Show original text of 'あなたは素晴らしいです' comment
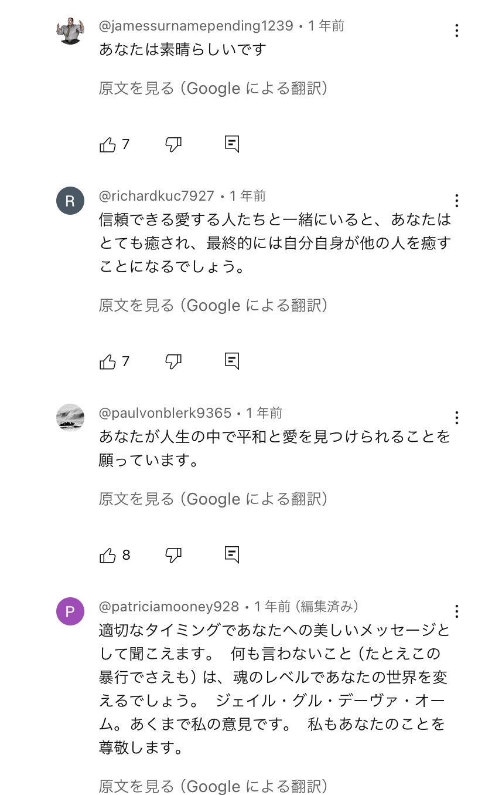The image size is (485, 795). (x=213, y=89)
